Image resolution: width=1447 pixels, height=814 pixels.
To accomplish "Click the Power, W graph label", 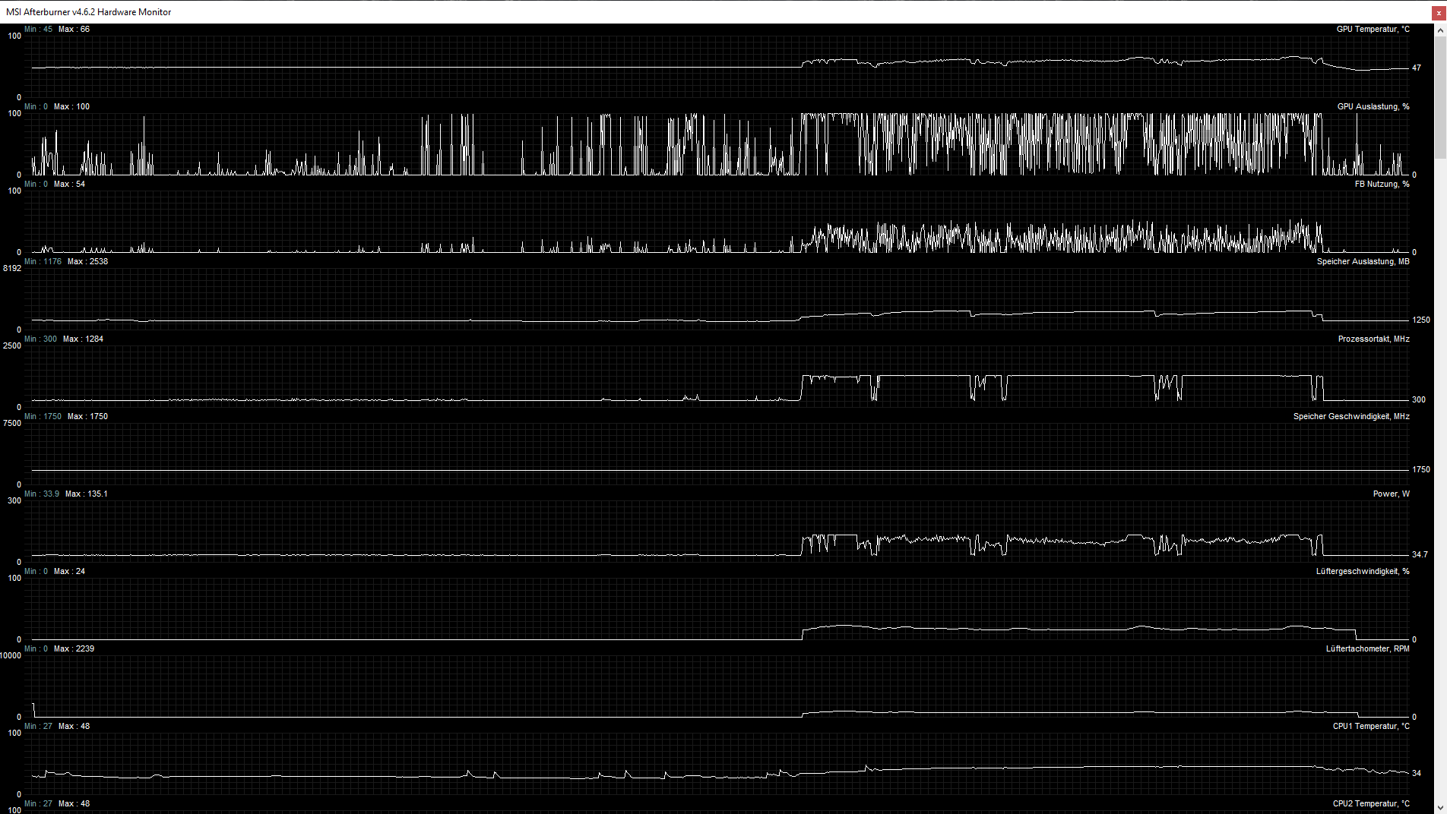I will click(1391, 494).
